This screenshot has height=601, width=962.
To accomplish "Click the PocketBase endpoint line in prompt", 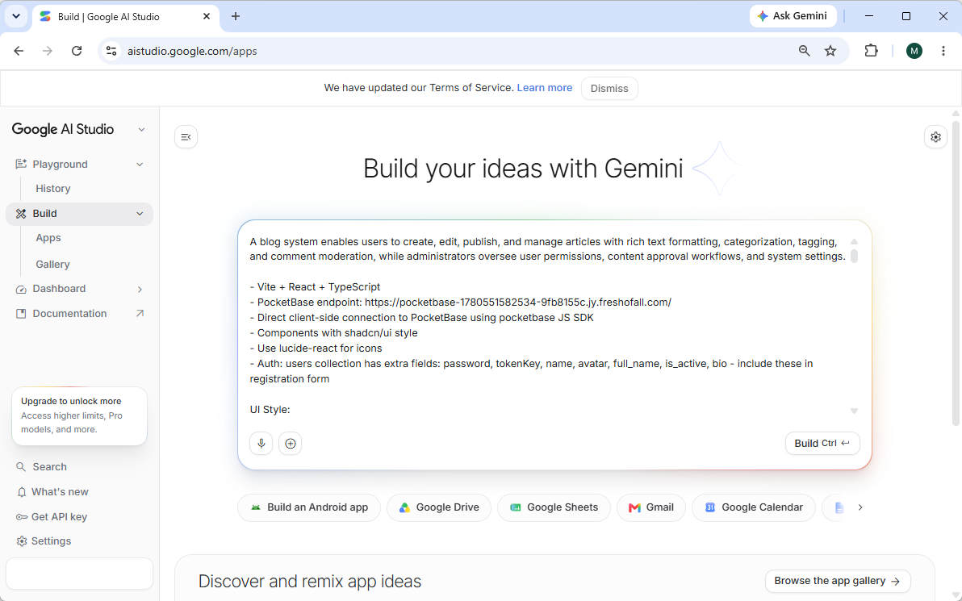I will click(x=461, y=303).
